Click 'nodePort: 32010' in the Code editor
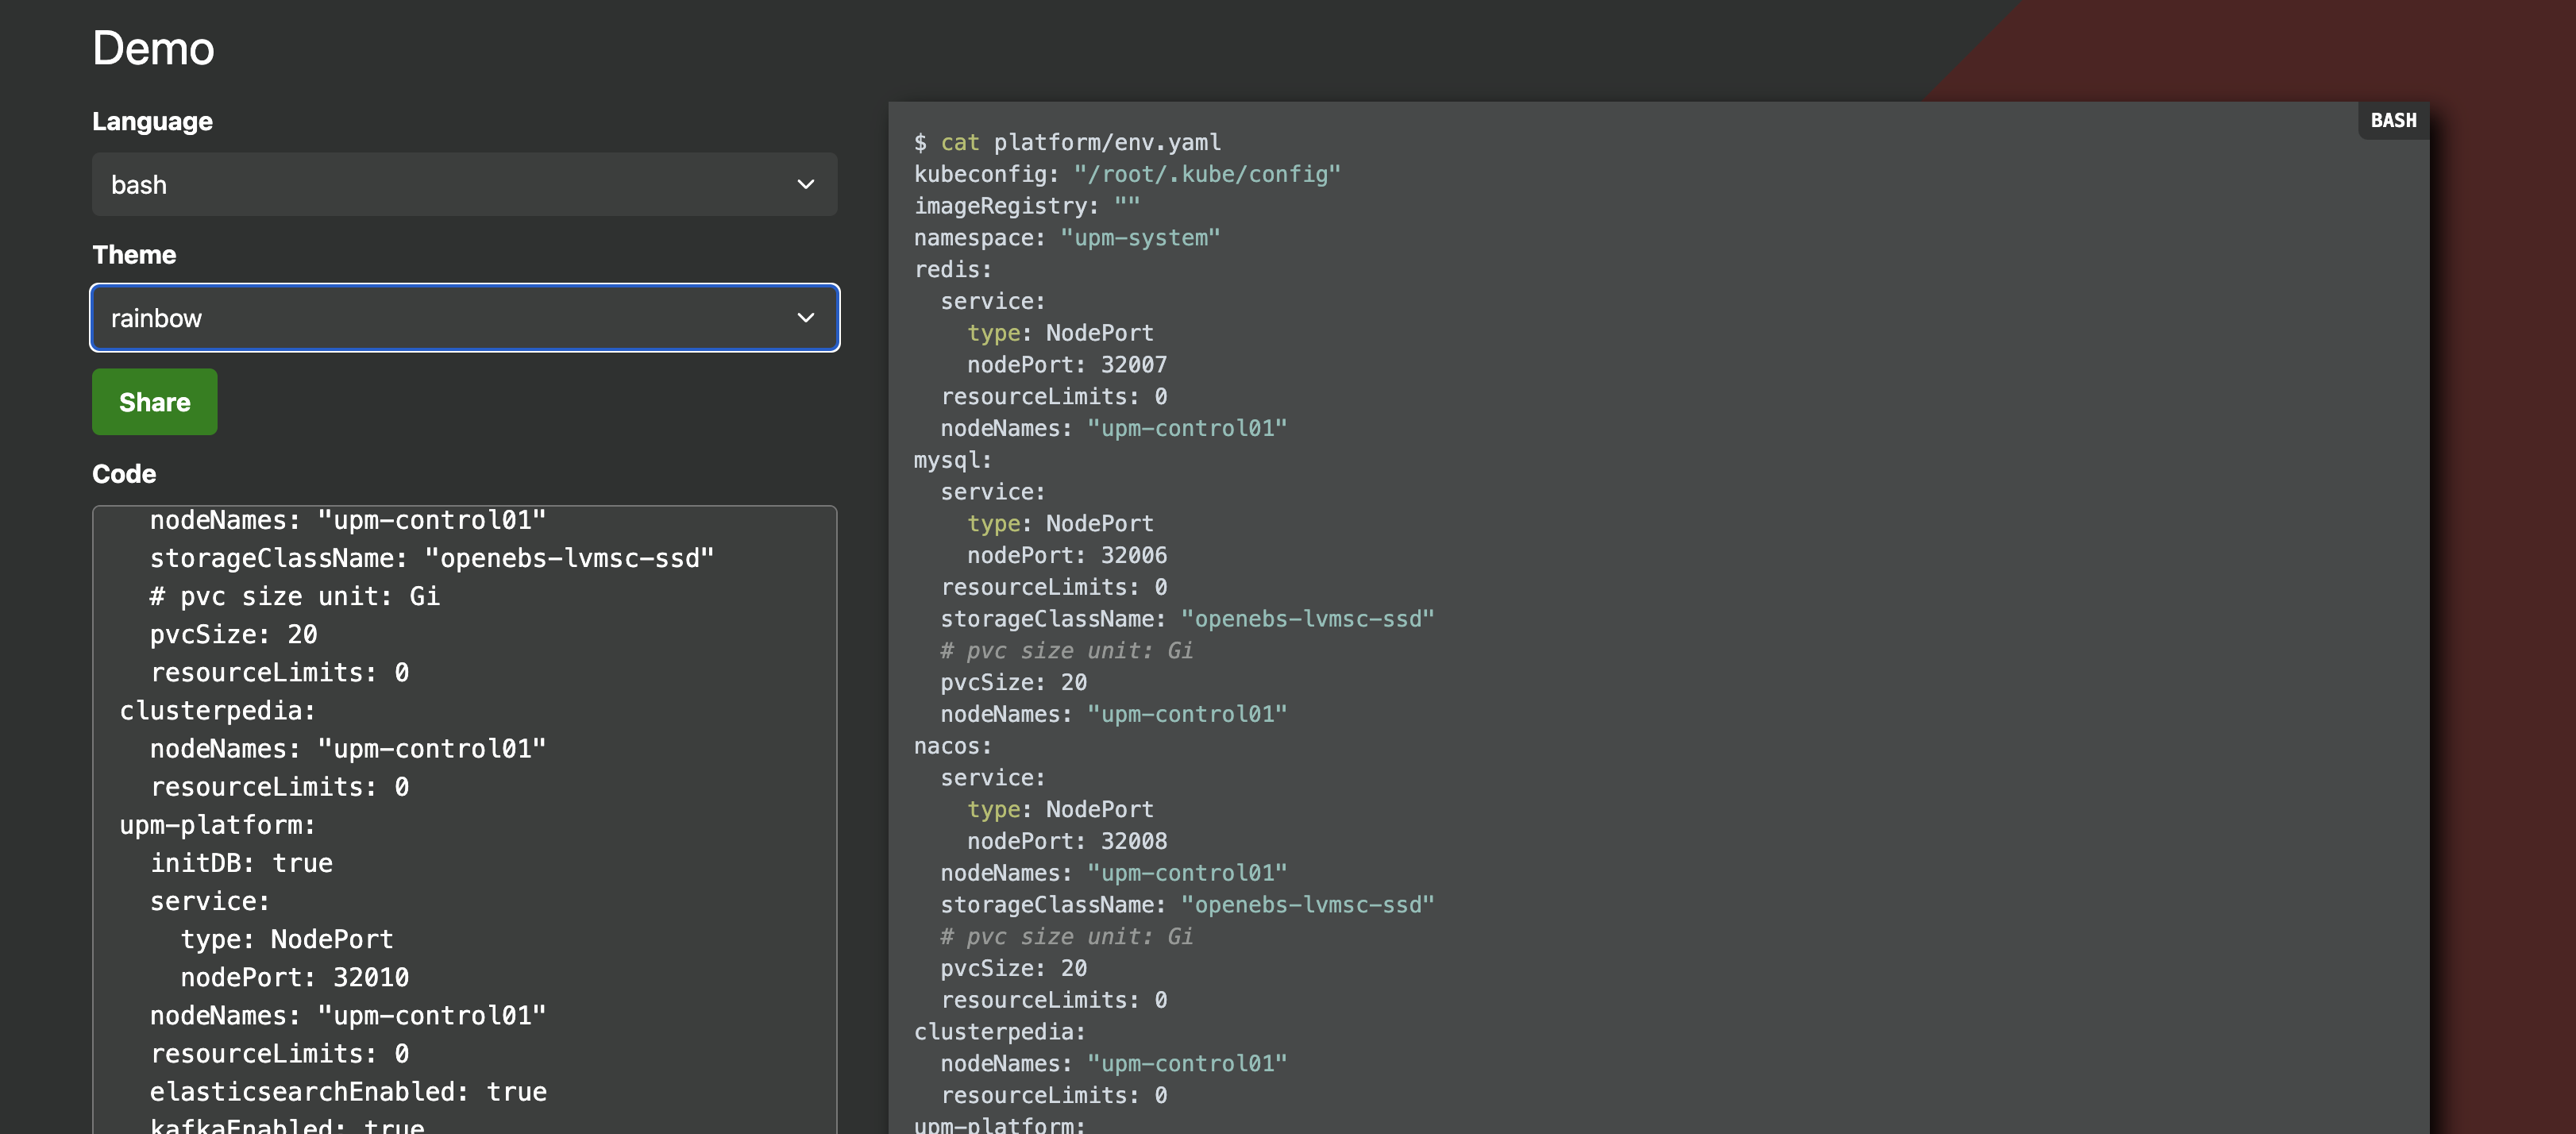The height and width of the screenshot is (1134, 2576). click(x=295, y=977)
